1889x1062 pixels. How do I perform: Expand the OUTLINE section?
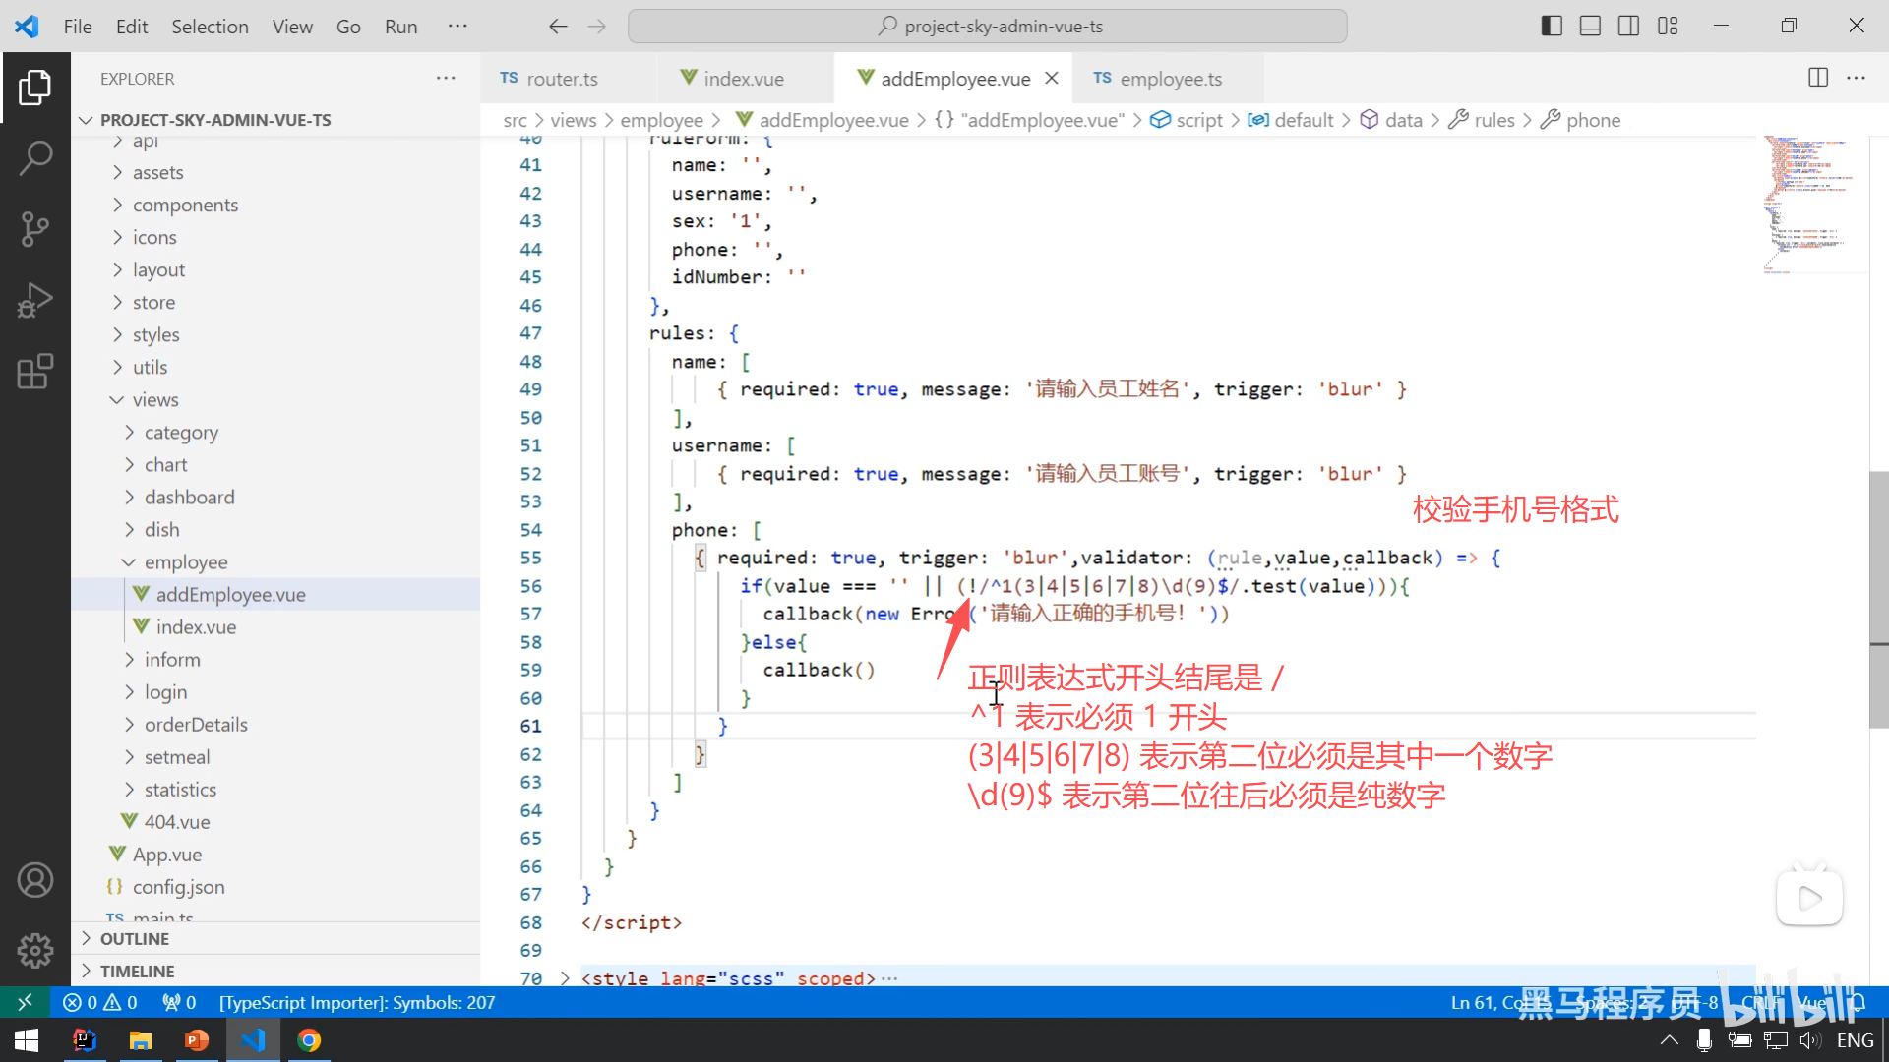(x=135, y=938)
